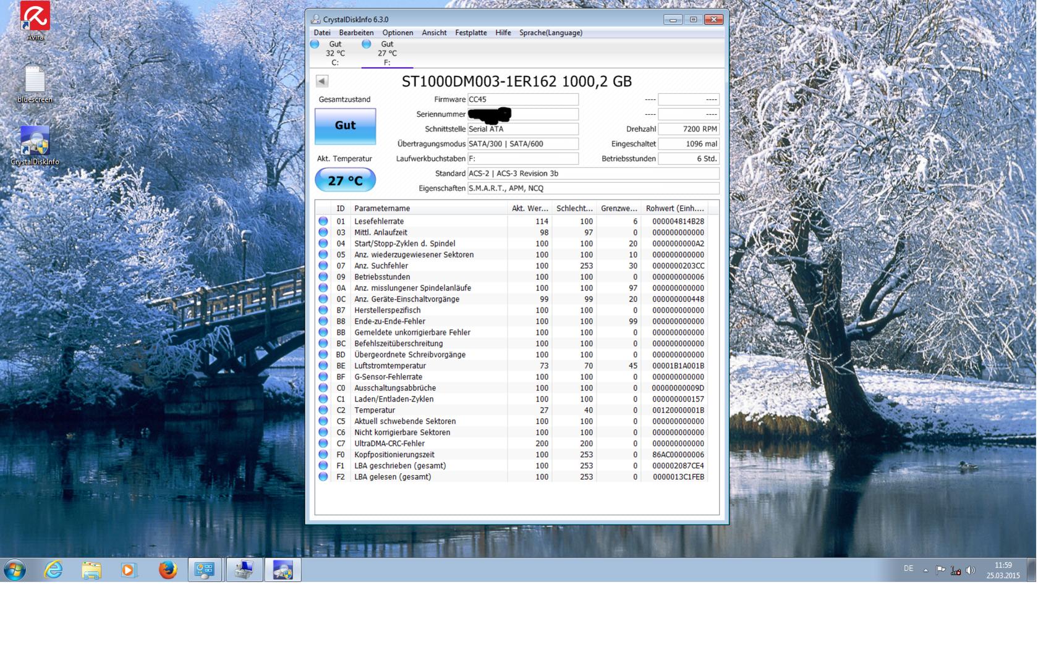The height and width of the screenshot is (648, 1038).
Task: Click the Drehzahl field showing 7200 RPM
Action: 689,129
